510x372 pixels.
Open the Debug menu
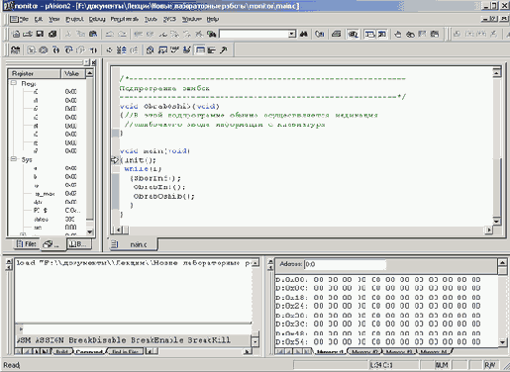97,19
